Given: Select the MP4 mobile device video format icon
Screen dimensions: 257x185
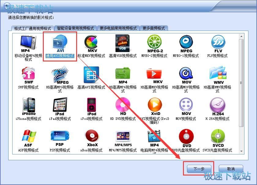Looking at the screenshot, I should coord(28,44).
